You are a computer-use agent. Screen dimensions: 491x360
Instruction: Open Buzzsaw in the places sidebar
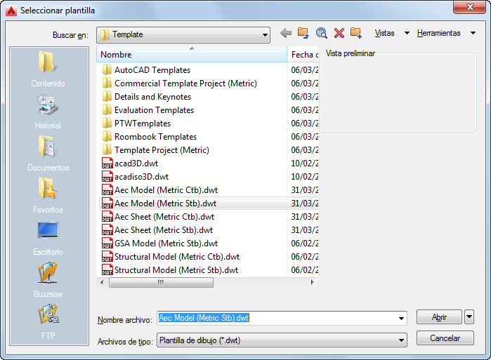[x=48, y=280]
